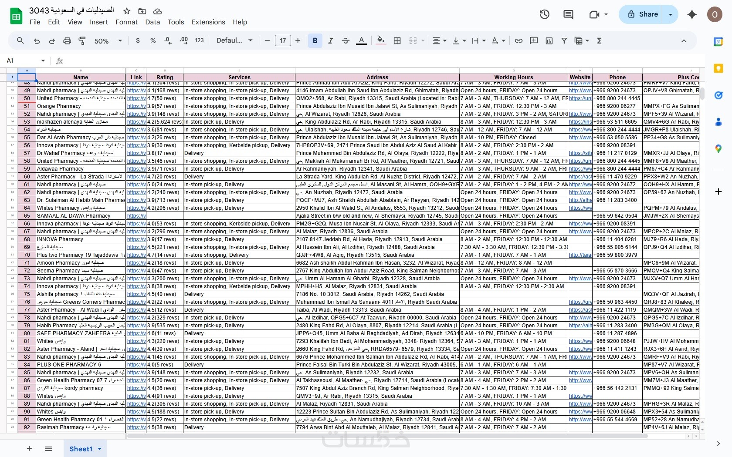Open the Gemini spark assistant
Image resolution: width=732 pixels, height=457 pixels.
692,14
